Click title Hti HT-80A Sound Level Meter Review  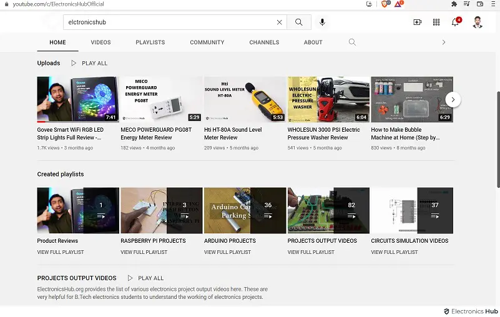[233, 134]
